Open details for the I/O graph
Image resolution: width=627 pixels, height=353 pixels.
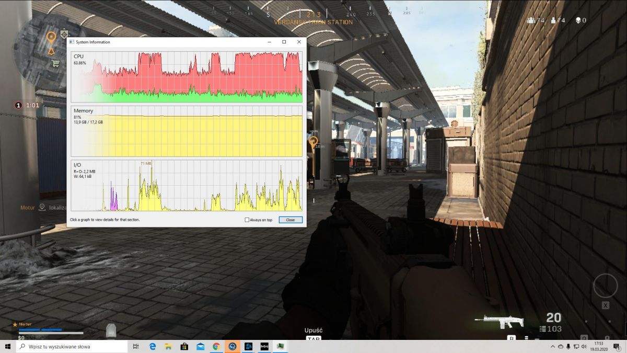[187, 185]
